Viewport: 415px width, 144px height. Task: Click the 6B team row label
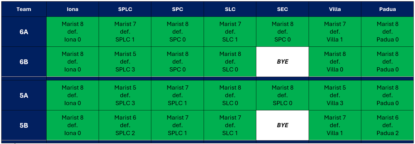click(x=24, y=62)
